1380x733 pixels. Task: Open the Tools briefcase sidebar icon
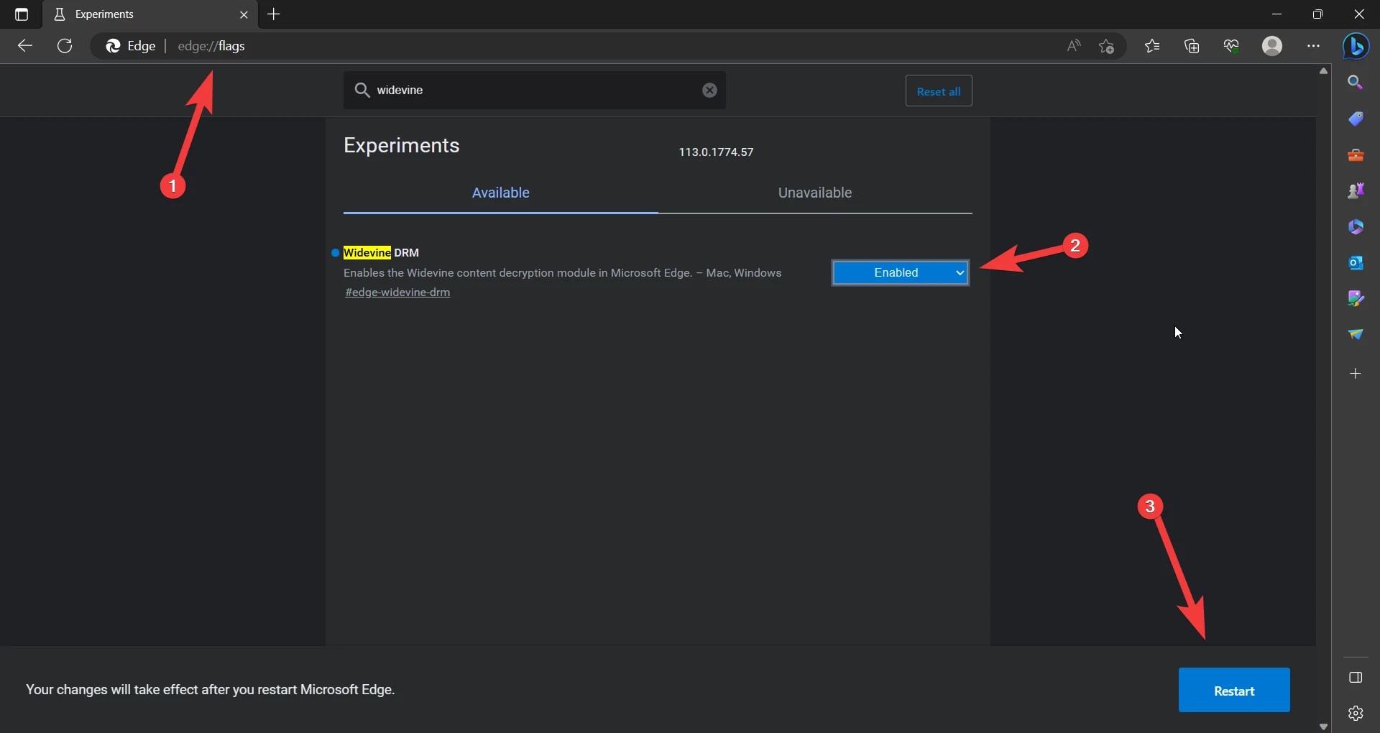pos(1356,155)
